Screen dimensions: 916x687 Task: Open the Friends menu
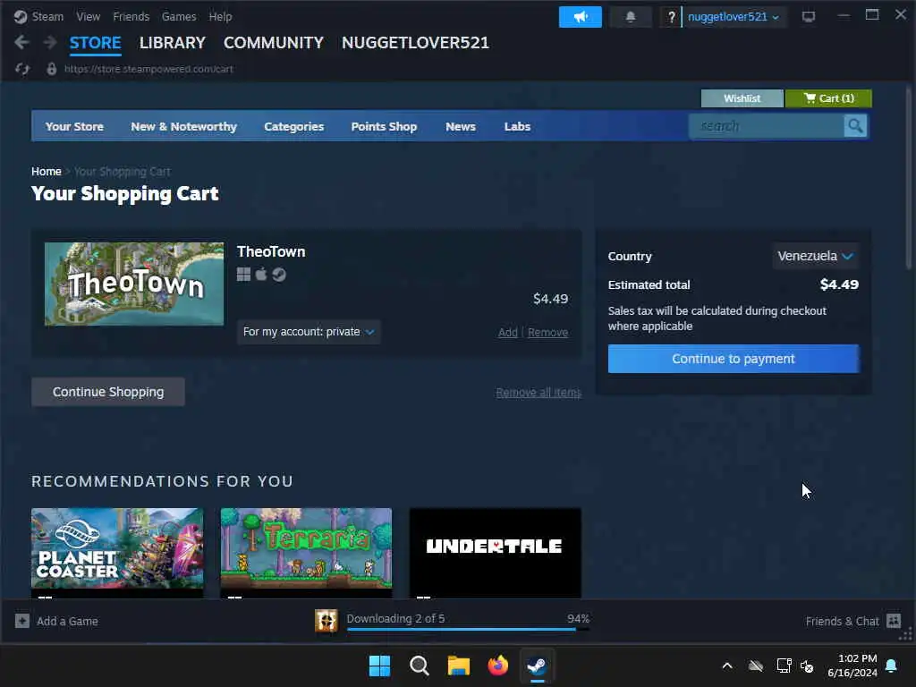(131, 16)
